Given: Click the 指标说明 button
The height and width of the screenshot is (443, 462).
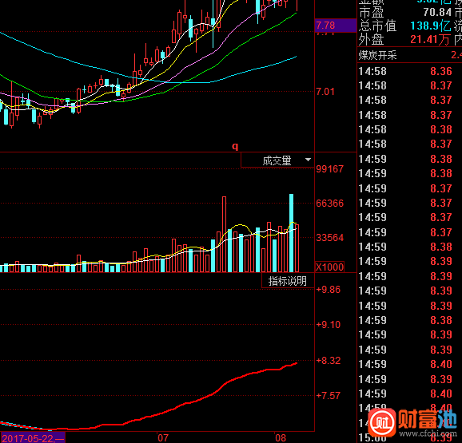Looking at the screenshot, I should tap(288, 281).
